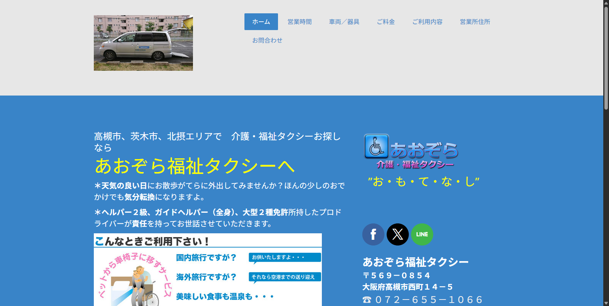Open the お問合わせ menu link
The width and height of the screenshot is (609, 306).
(x=267, y=40)
